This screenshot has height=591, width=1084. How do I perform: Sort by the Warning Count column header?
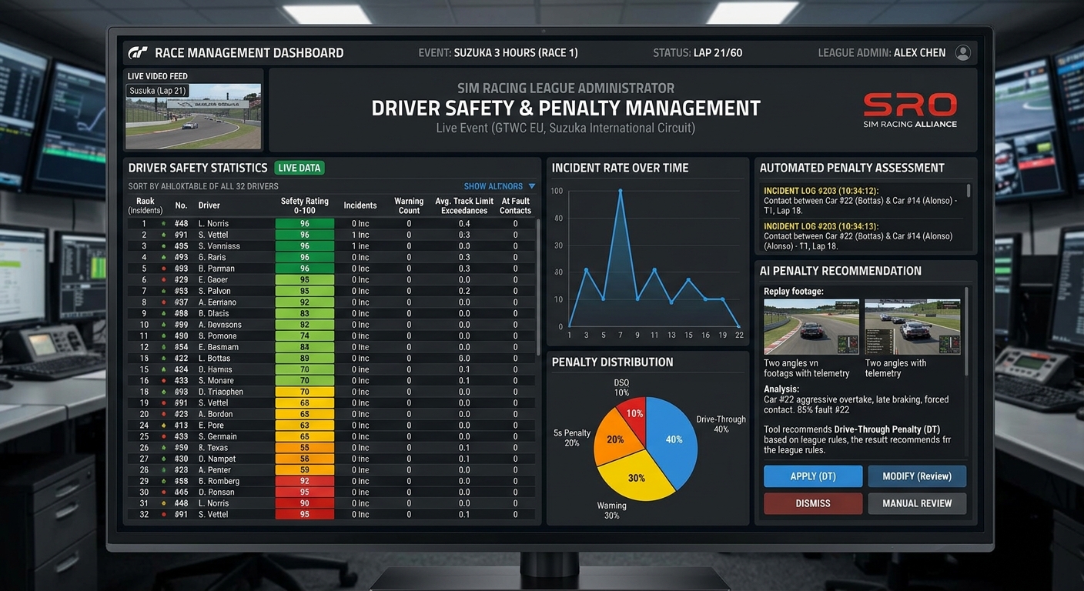[x=409, y=205]
